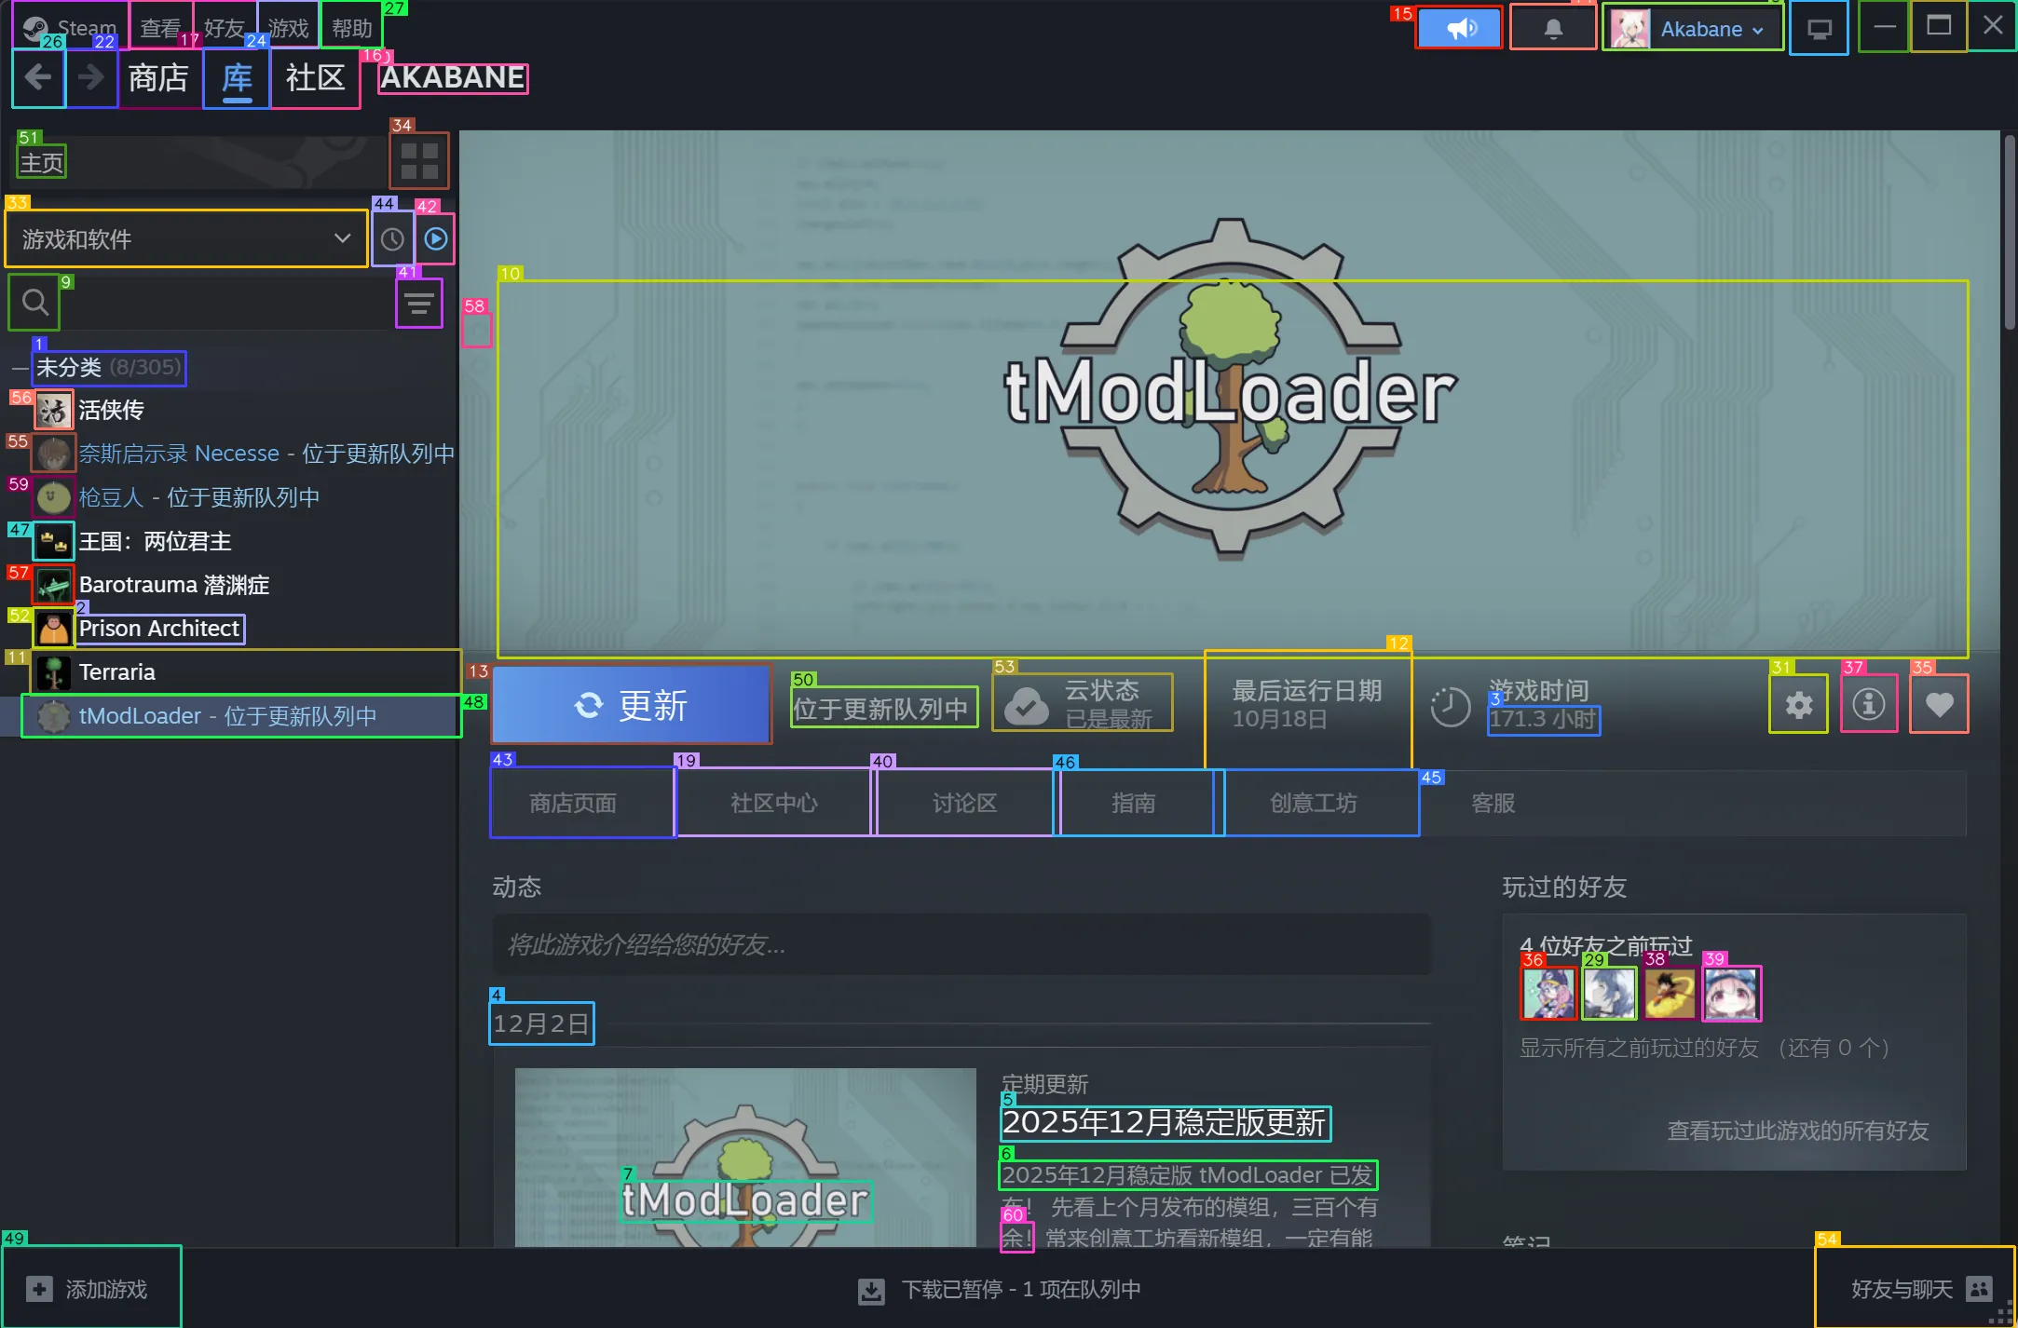Image resolution: width=2018 pixels, height=1328 pixels.
Task: Open the notifications bell
Action: click(1552, 29)
